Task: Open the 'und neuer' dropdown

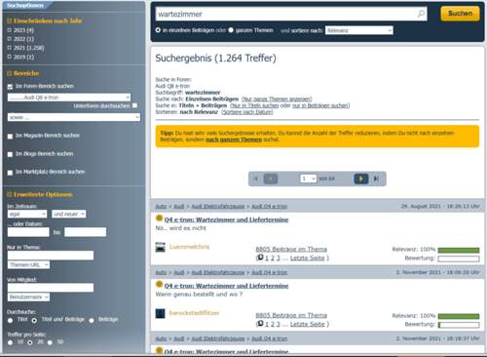Action: (x=68, y=214)
